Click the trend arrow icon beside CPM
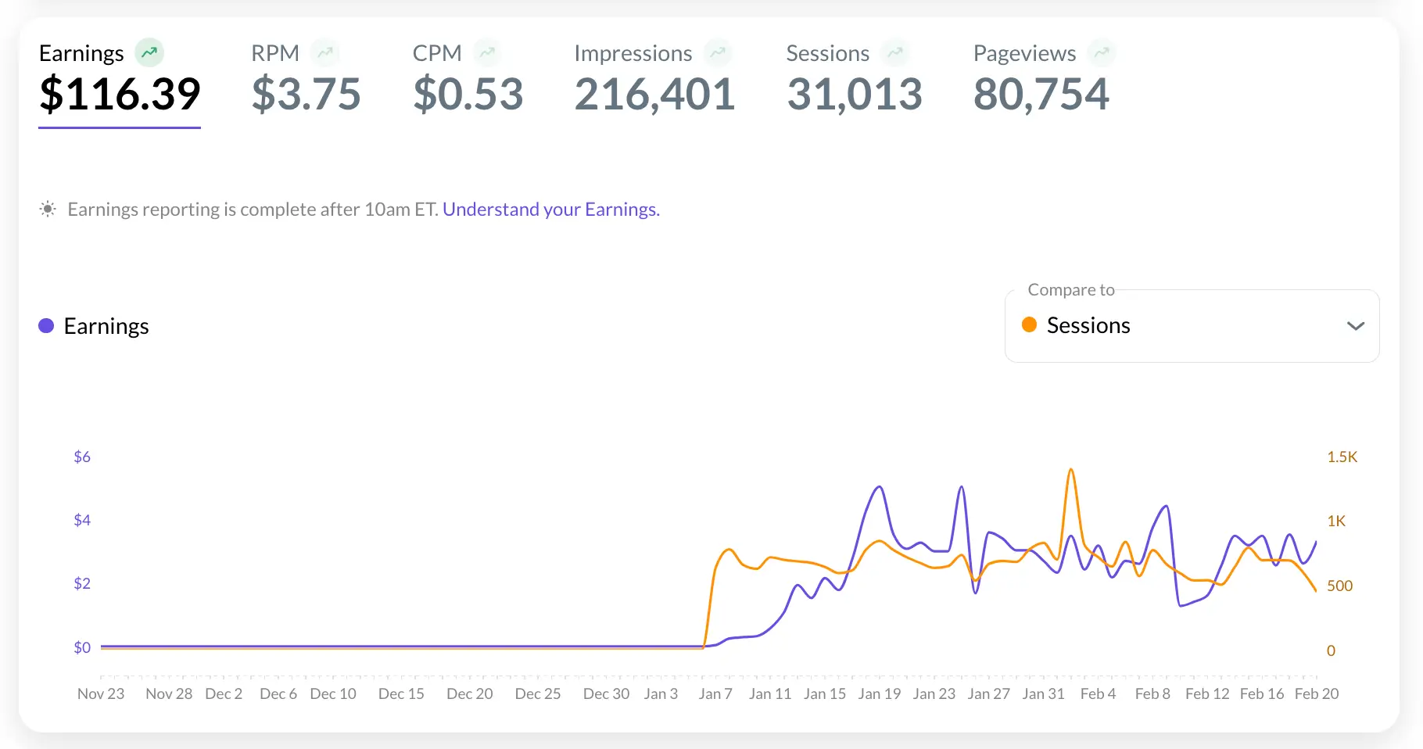The width and height of the screenshot is (1423, 749). click(x=487, y=53)
